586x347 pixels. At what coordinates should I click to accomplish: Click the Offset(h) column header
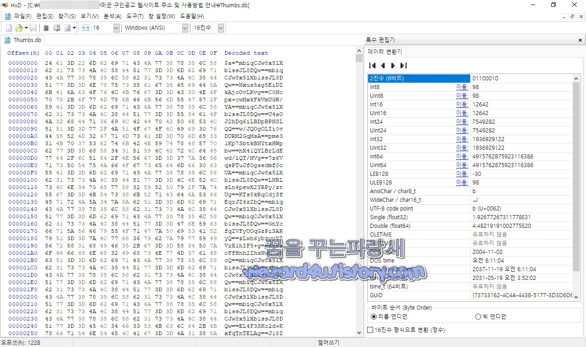(x=23, y=53)
